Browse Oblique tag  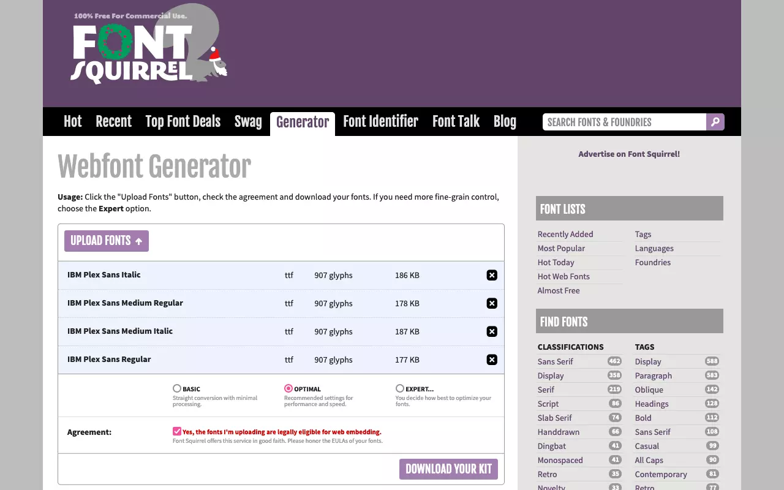coord(649,390)
